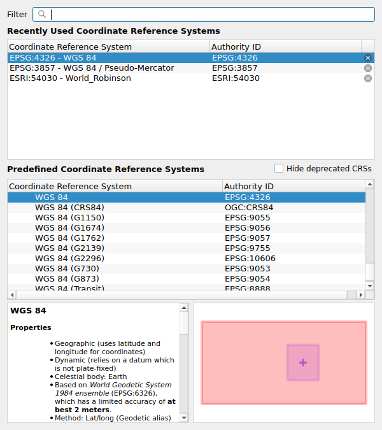Screen dimensions: 382x430
Task: Click predefined list scroll left arrow
Action: tap(12, 295)
